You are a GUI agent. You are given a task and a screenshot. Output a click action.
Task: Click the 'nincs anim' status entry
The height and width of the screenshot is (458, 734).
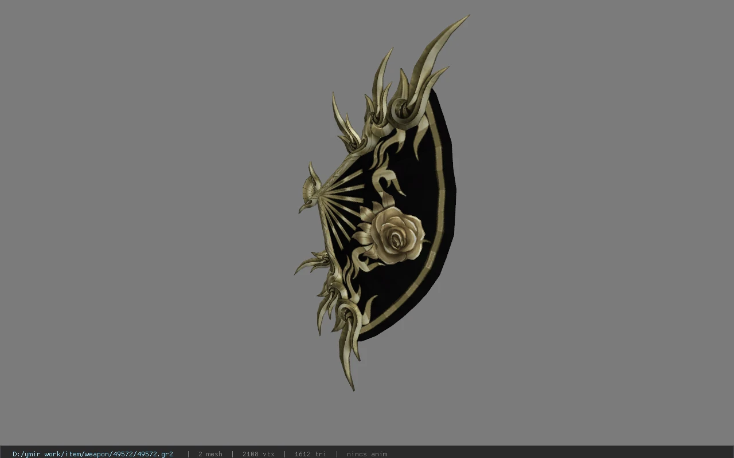pyautogui.click(x=367, y=454)
